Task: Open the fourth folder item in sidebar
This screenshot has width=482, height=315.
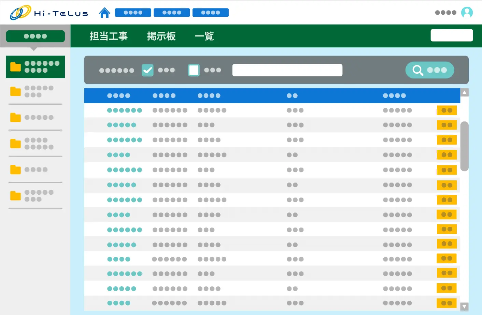Action: click(x=36, y=144)
